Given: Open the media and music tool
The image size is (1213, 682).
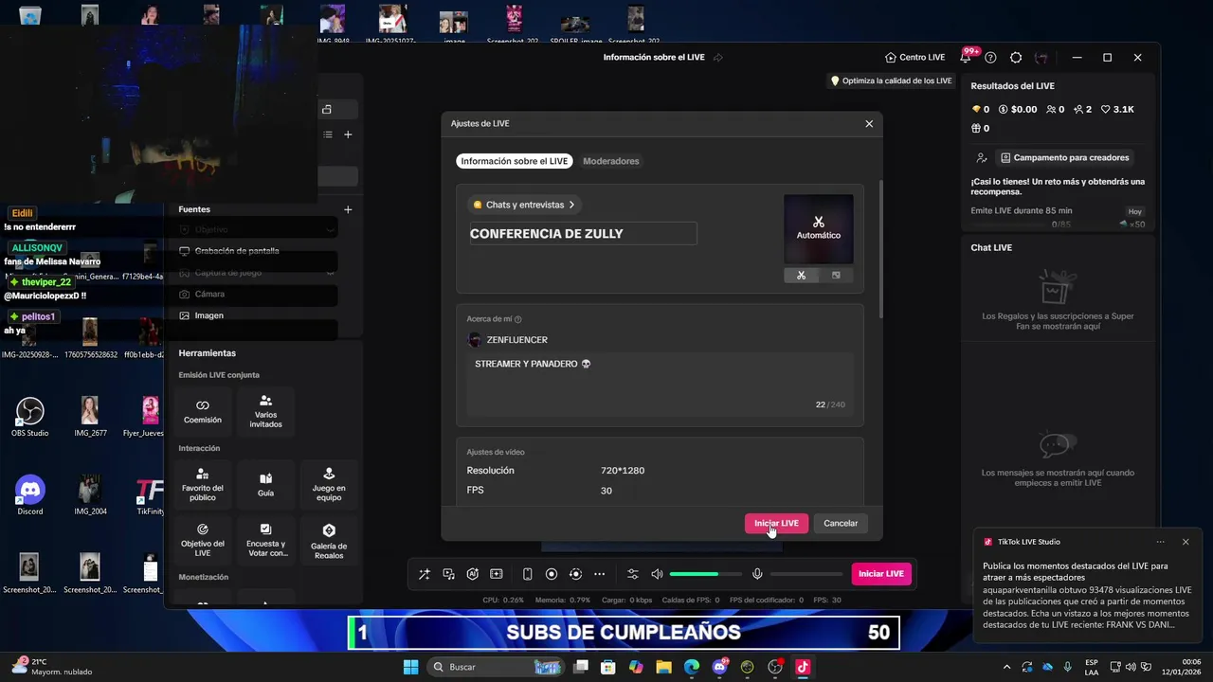Looking at the screenshot, I should click(448, 574).
